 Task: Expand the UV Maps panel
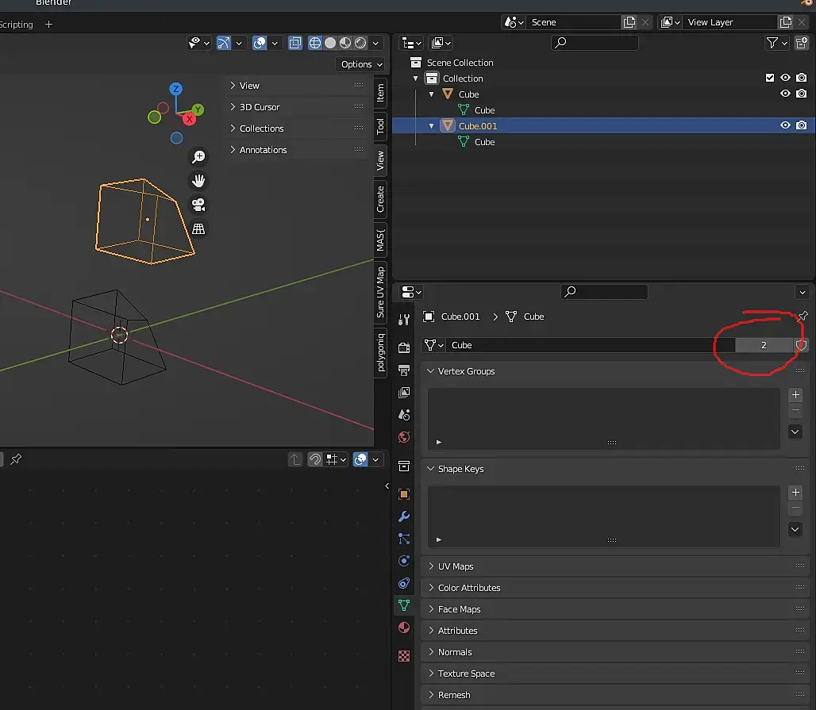456,566
